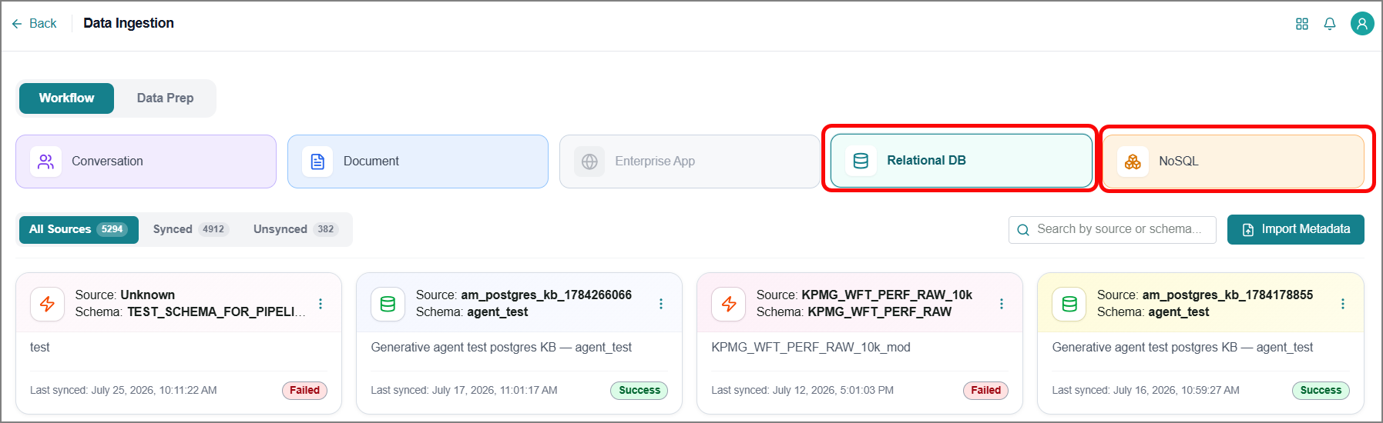Image resolution: width=1383 pixels, height=423 pixels.
Task: Click Success badge synced July 16, 2026
Action: pos(1321,391)
